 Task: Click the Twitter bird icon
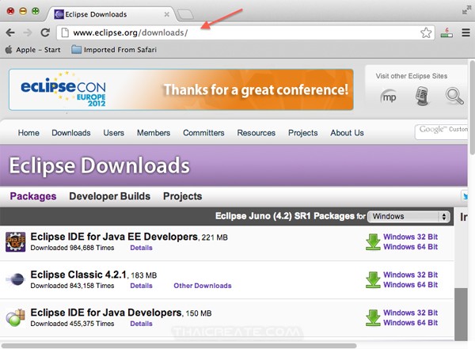point(465,196)
